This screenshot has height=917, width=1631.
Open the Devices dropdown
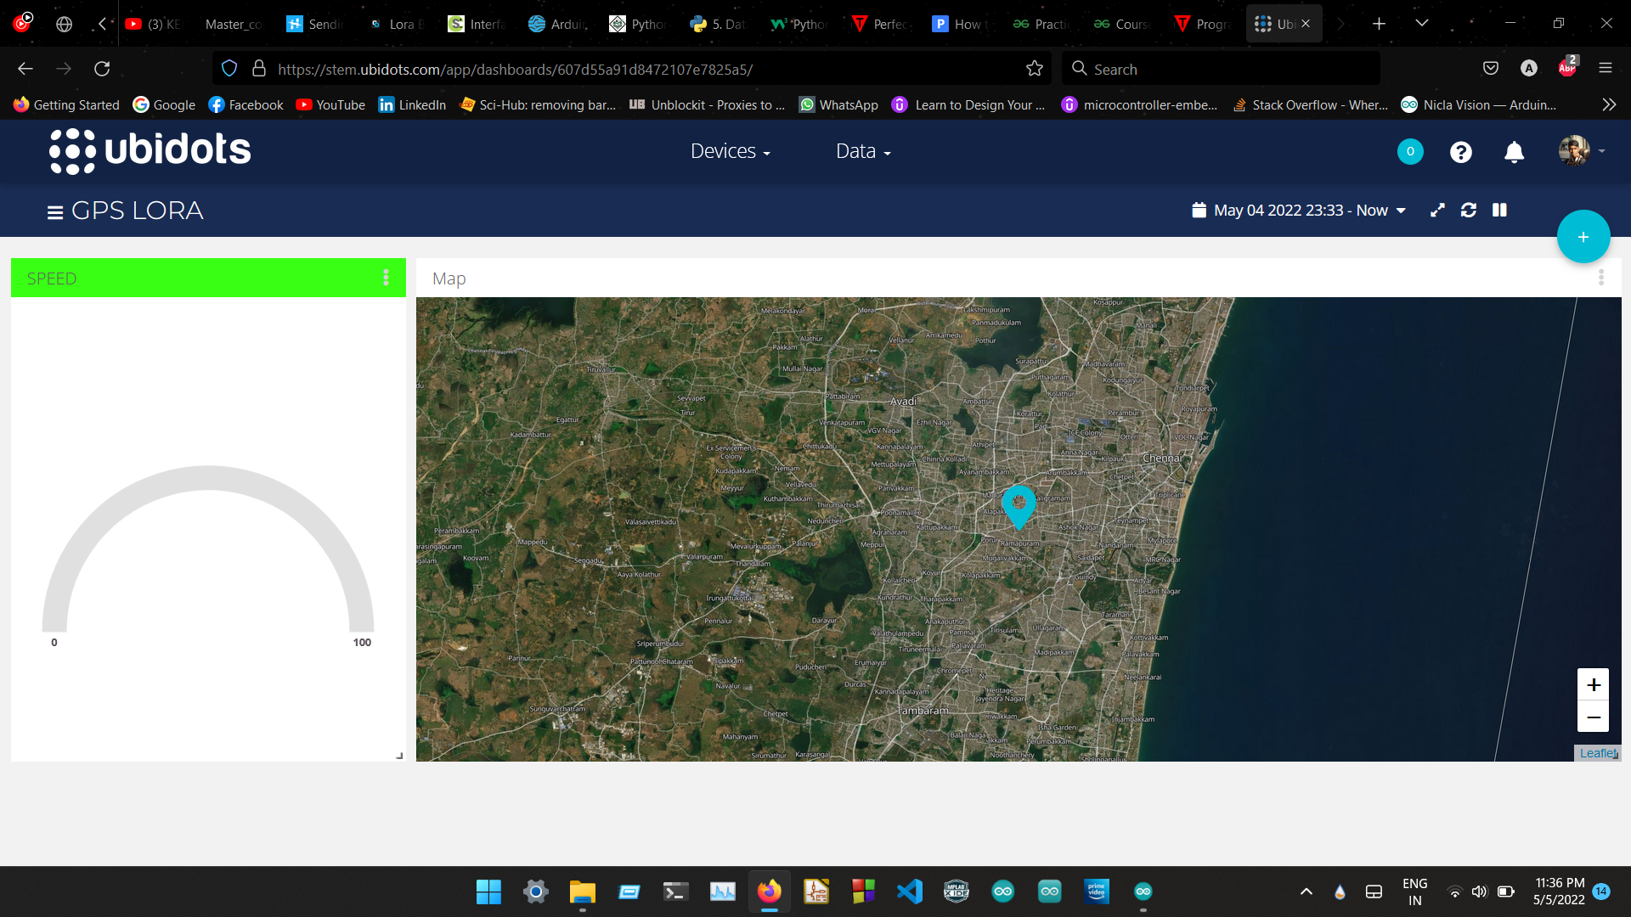[730, 151]
